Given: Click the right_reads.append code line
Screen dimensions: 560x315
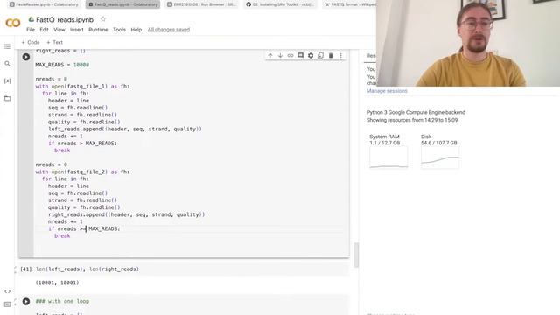Looking at the screenshot, I should (x=126, y=214).
